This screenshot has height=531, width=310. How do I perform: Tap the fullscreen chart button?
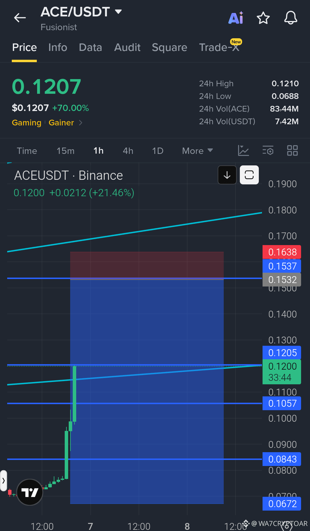[x=249, y=175]
